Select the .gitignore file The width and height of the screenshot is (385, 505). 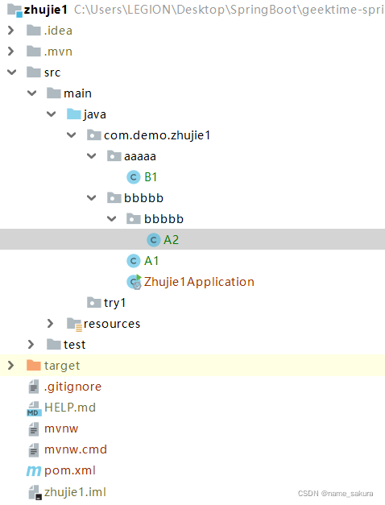[x=72, y=387]
